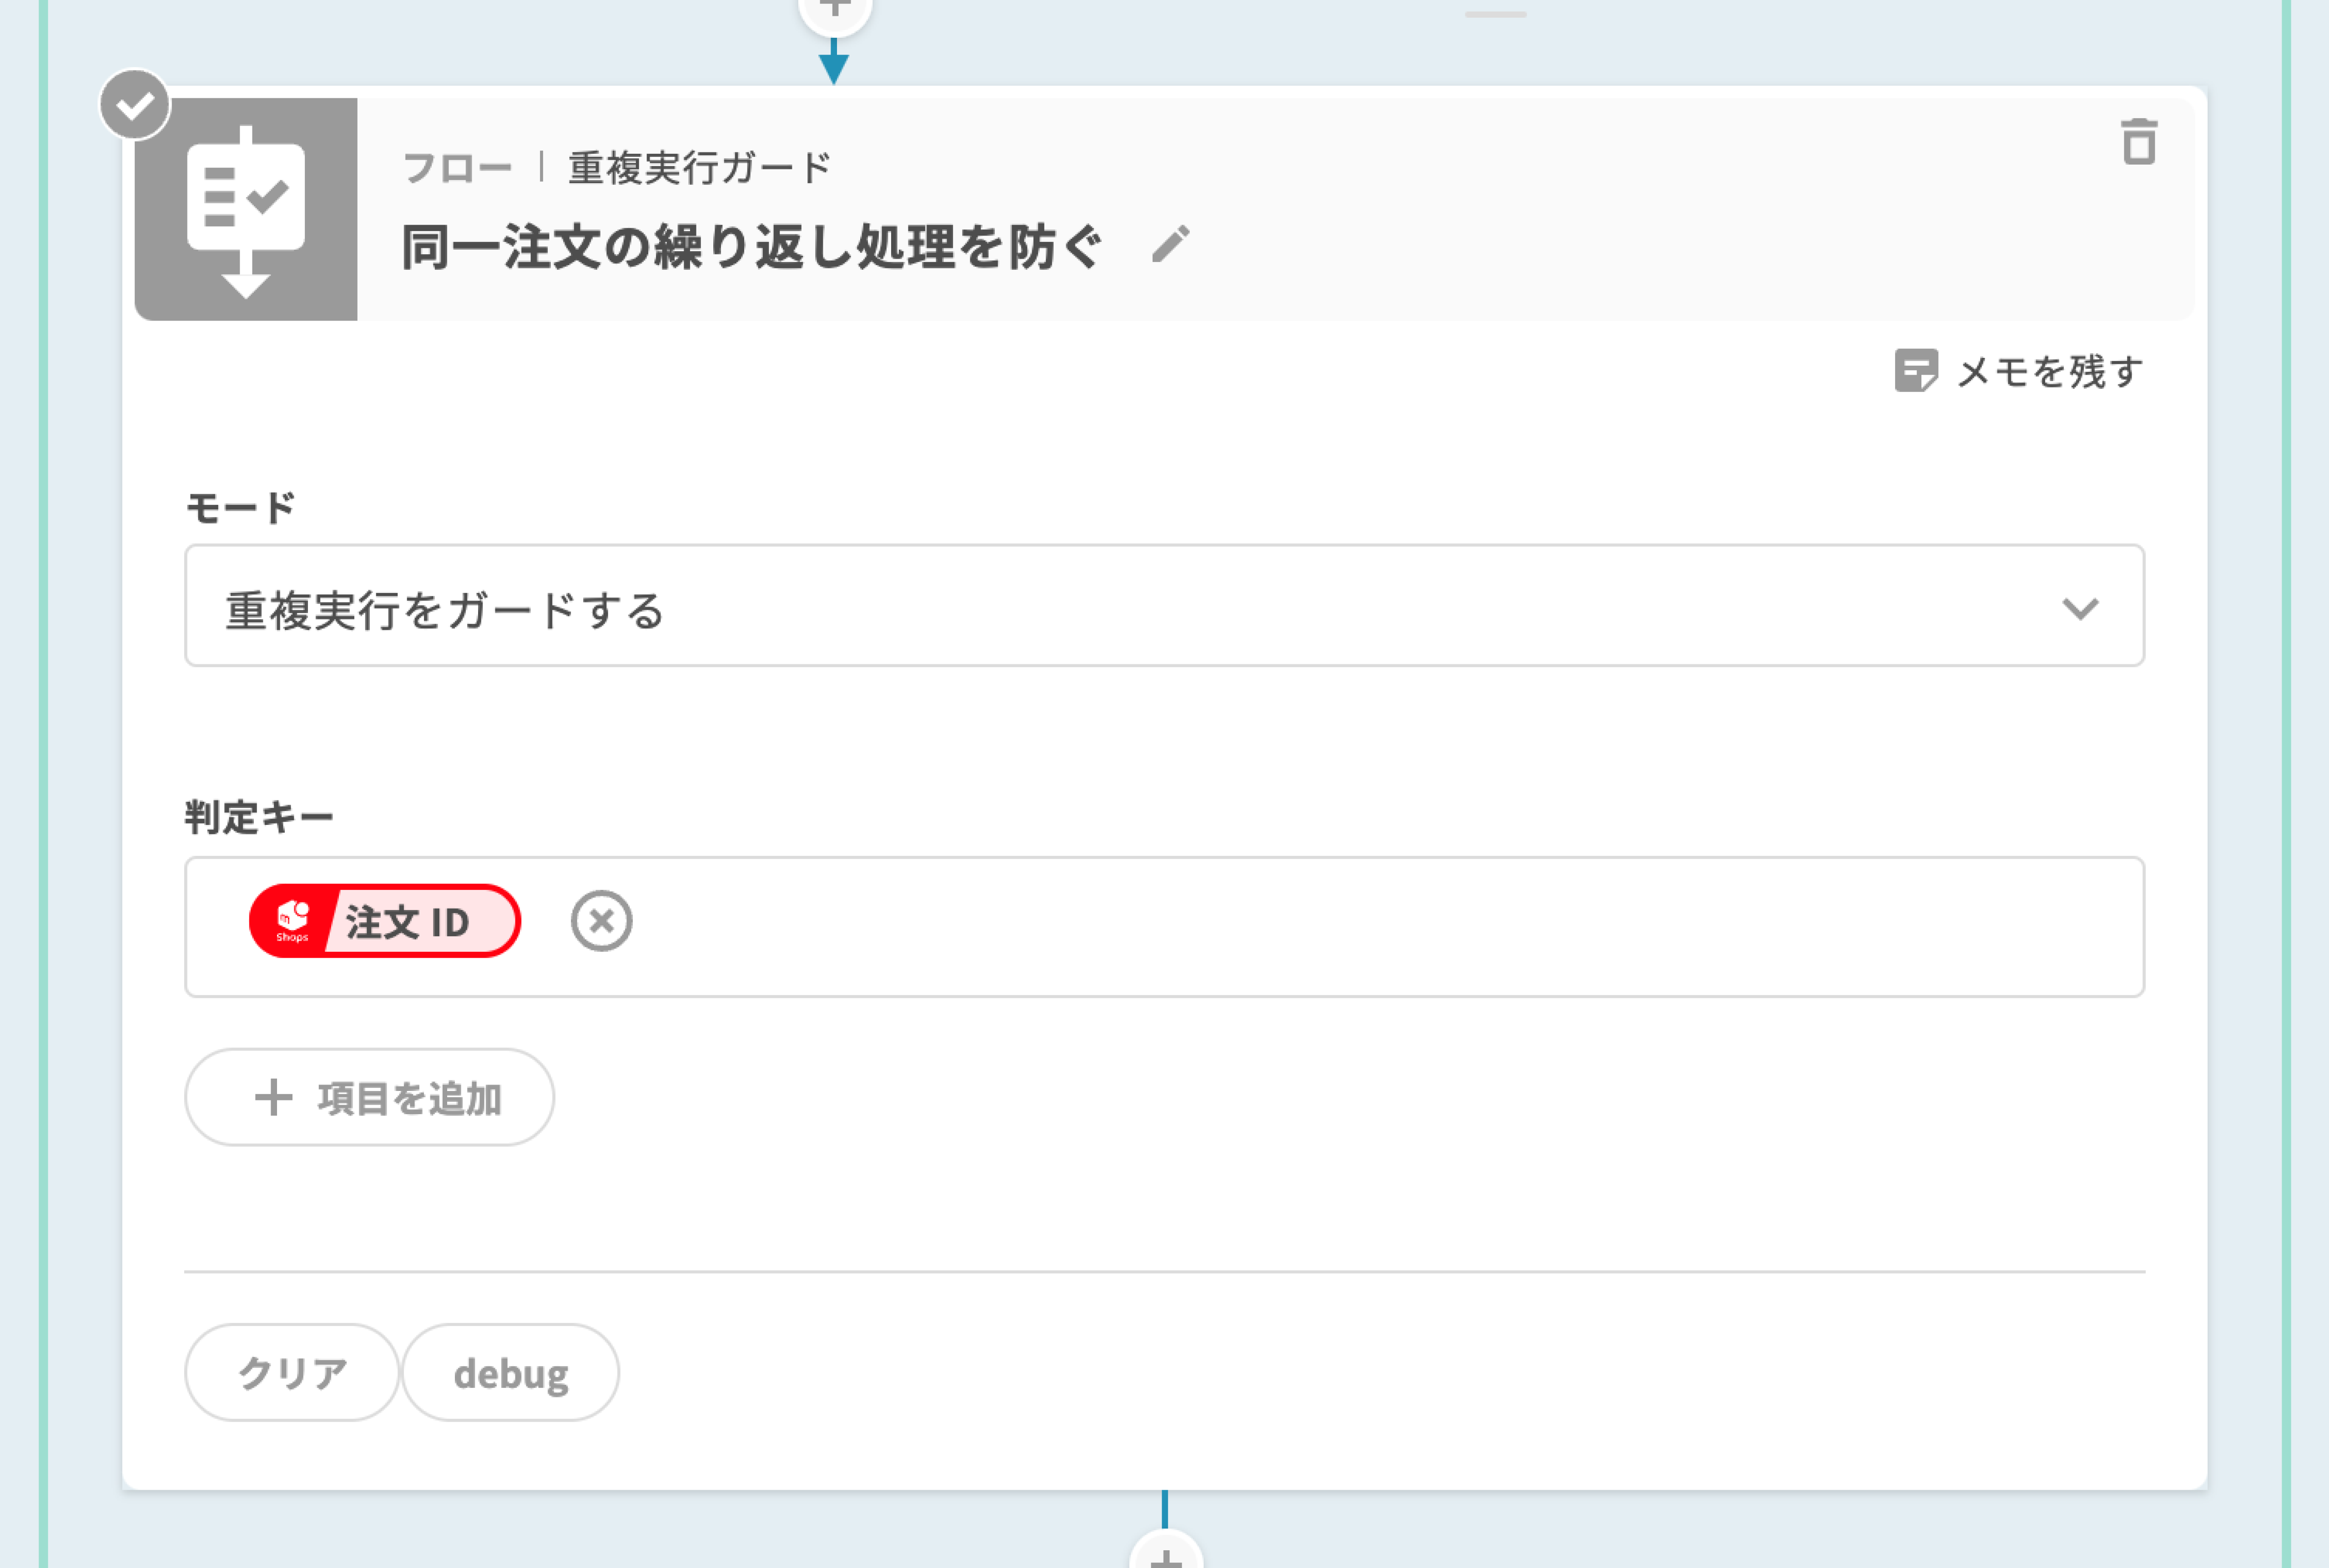Open the モード dropdown
This screenshot has height=1568, width=2329.
[1163, 606]
